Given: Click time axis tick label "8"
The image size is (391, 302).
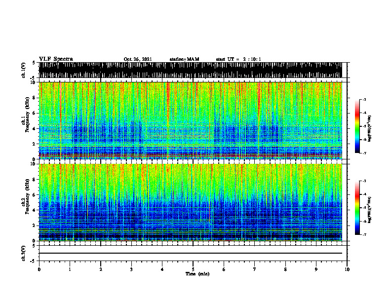Looking at the screenshot, I should pyautogui.click(x=285, y=269).
